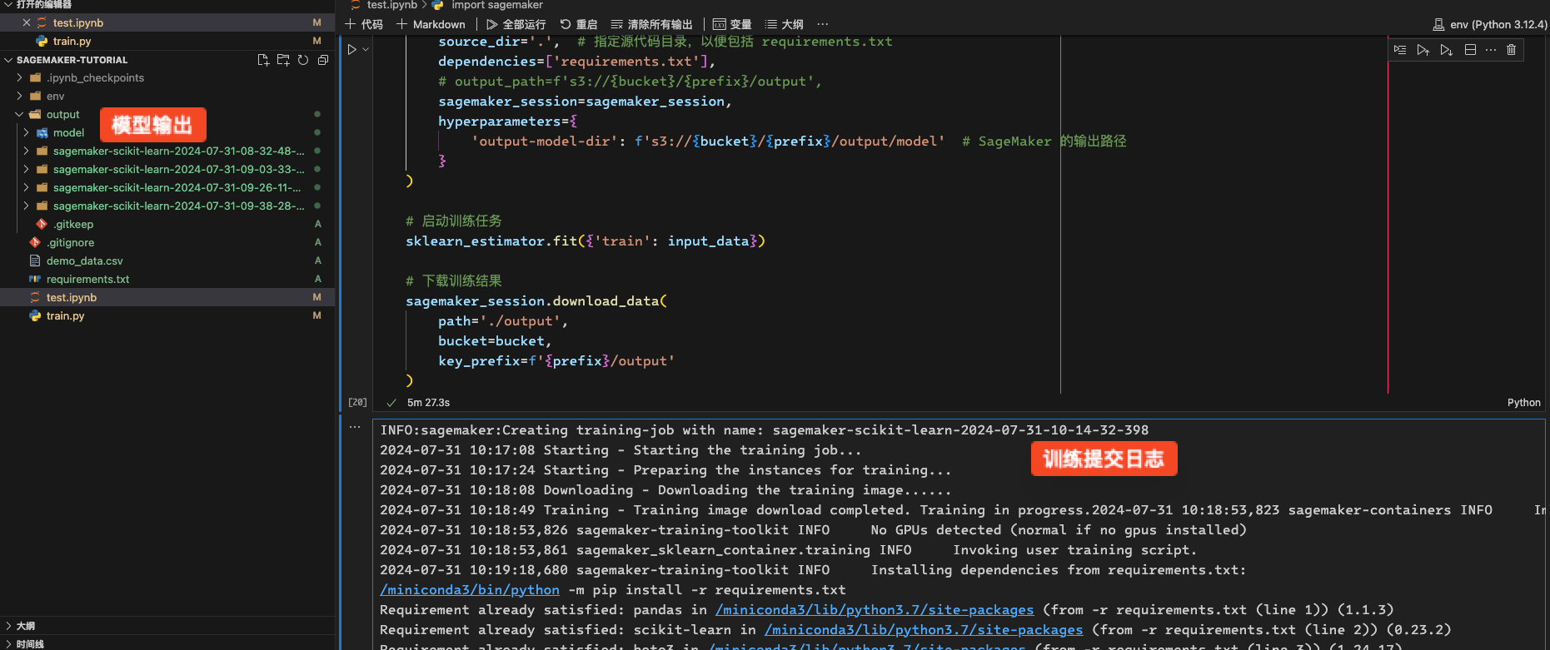This screenshot has height=650, width=1550.
Task: Click the sklearn_estimator.fit code line
Action: tap(585, 241)
